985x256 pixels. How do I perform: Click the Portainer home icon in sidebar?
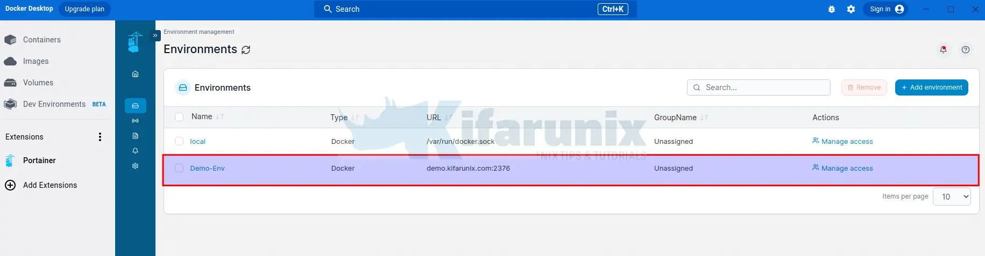tap(135, 74)
